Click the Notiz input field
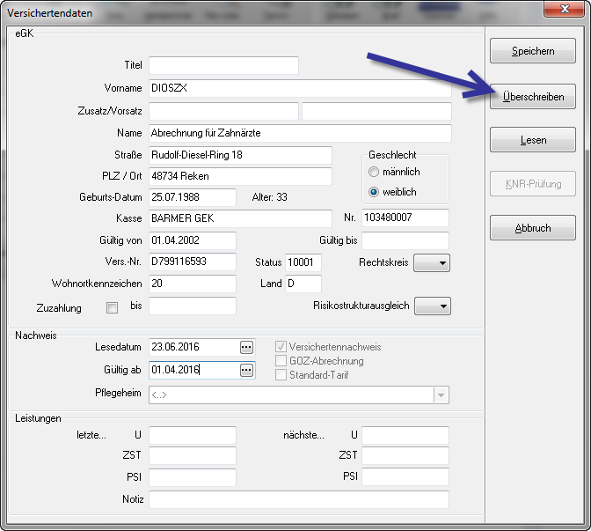Image resolution: width=591 pixels, height=531 pixels. (299, 500)
